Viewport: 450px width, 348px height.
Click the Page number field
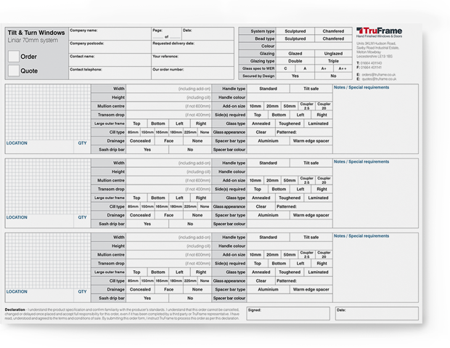pos(166,34)
